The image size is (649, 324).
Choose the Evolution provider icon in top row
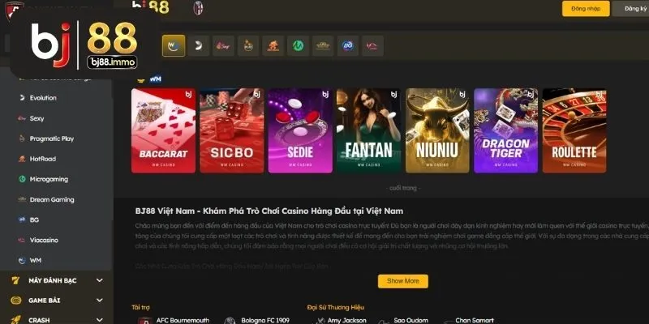[x=199, y=45]
